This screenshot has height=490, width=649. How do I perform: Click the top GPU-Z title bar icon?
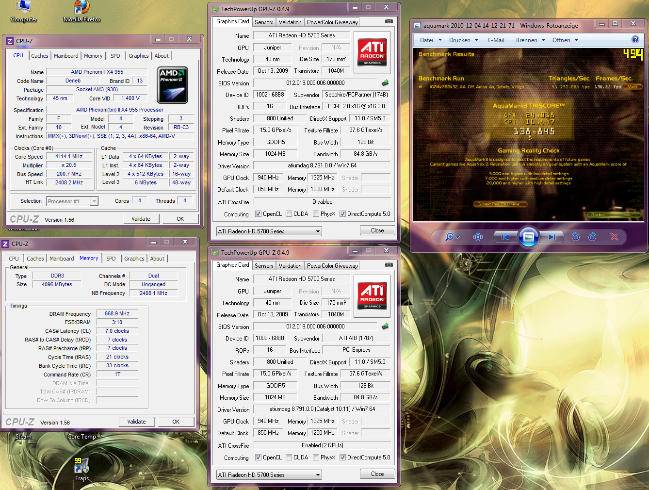point(215,9)
